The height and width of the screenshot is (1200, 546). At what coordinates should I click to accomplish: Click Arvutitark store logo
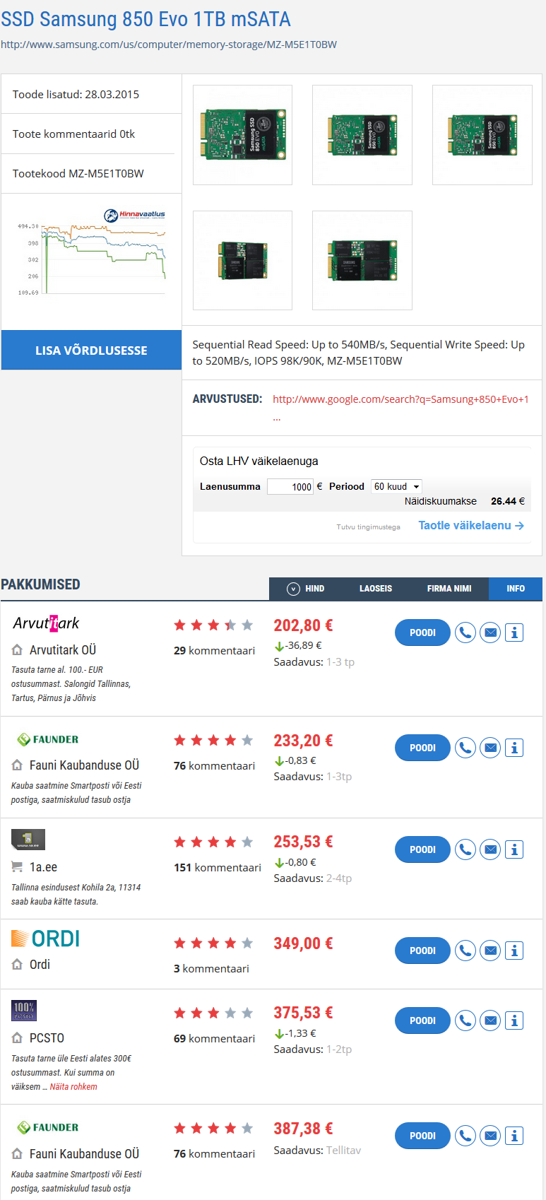click(x=46, y=623)
